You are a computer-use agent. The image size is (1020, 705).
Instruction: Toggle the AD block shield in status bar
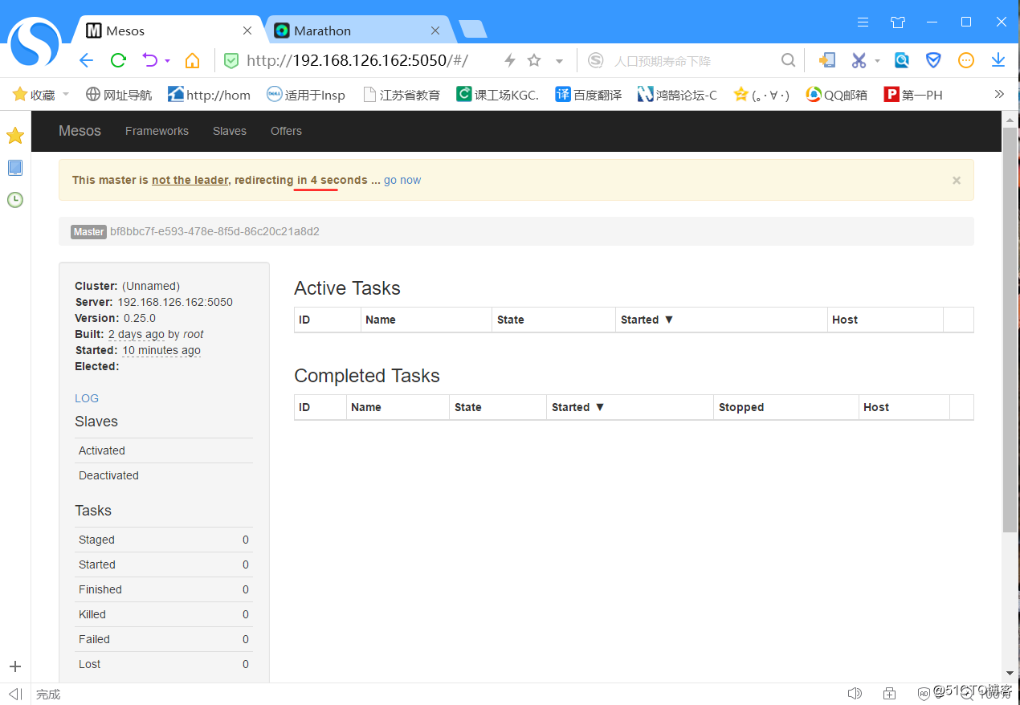924,694
